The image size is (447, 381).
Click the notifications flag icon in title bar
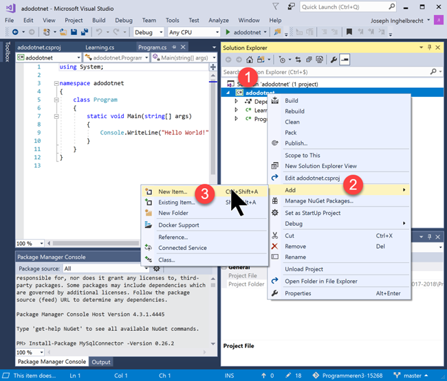point(275,6)
